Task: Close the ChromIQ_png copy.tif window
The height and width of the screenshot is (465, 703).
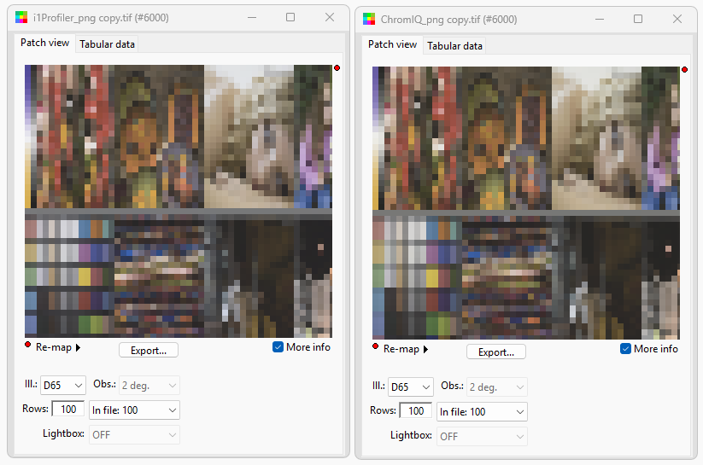Action: [x=677, y=19]
